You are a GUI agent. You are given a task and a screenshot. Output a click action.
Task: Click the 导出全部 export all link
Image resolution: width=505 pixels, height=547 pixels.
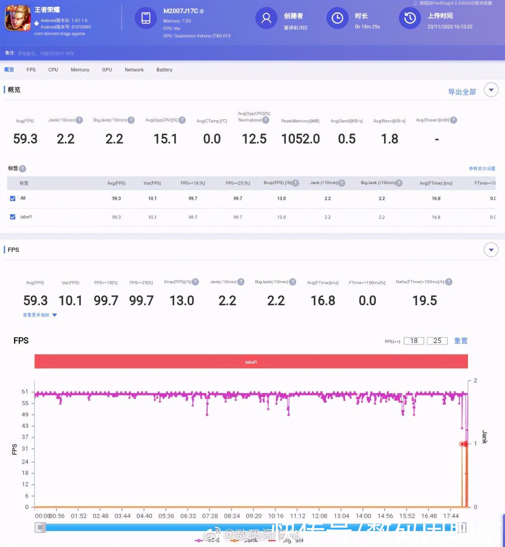tap(462, 92)
